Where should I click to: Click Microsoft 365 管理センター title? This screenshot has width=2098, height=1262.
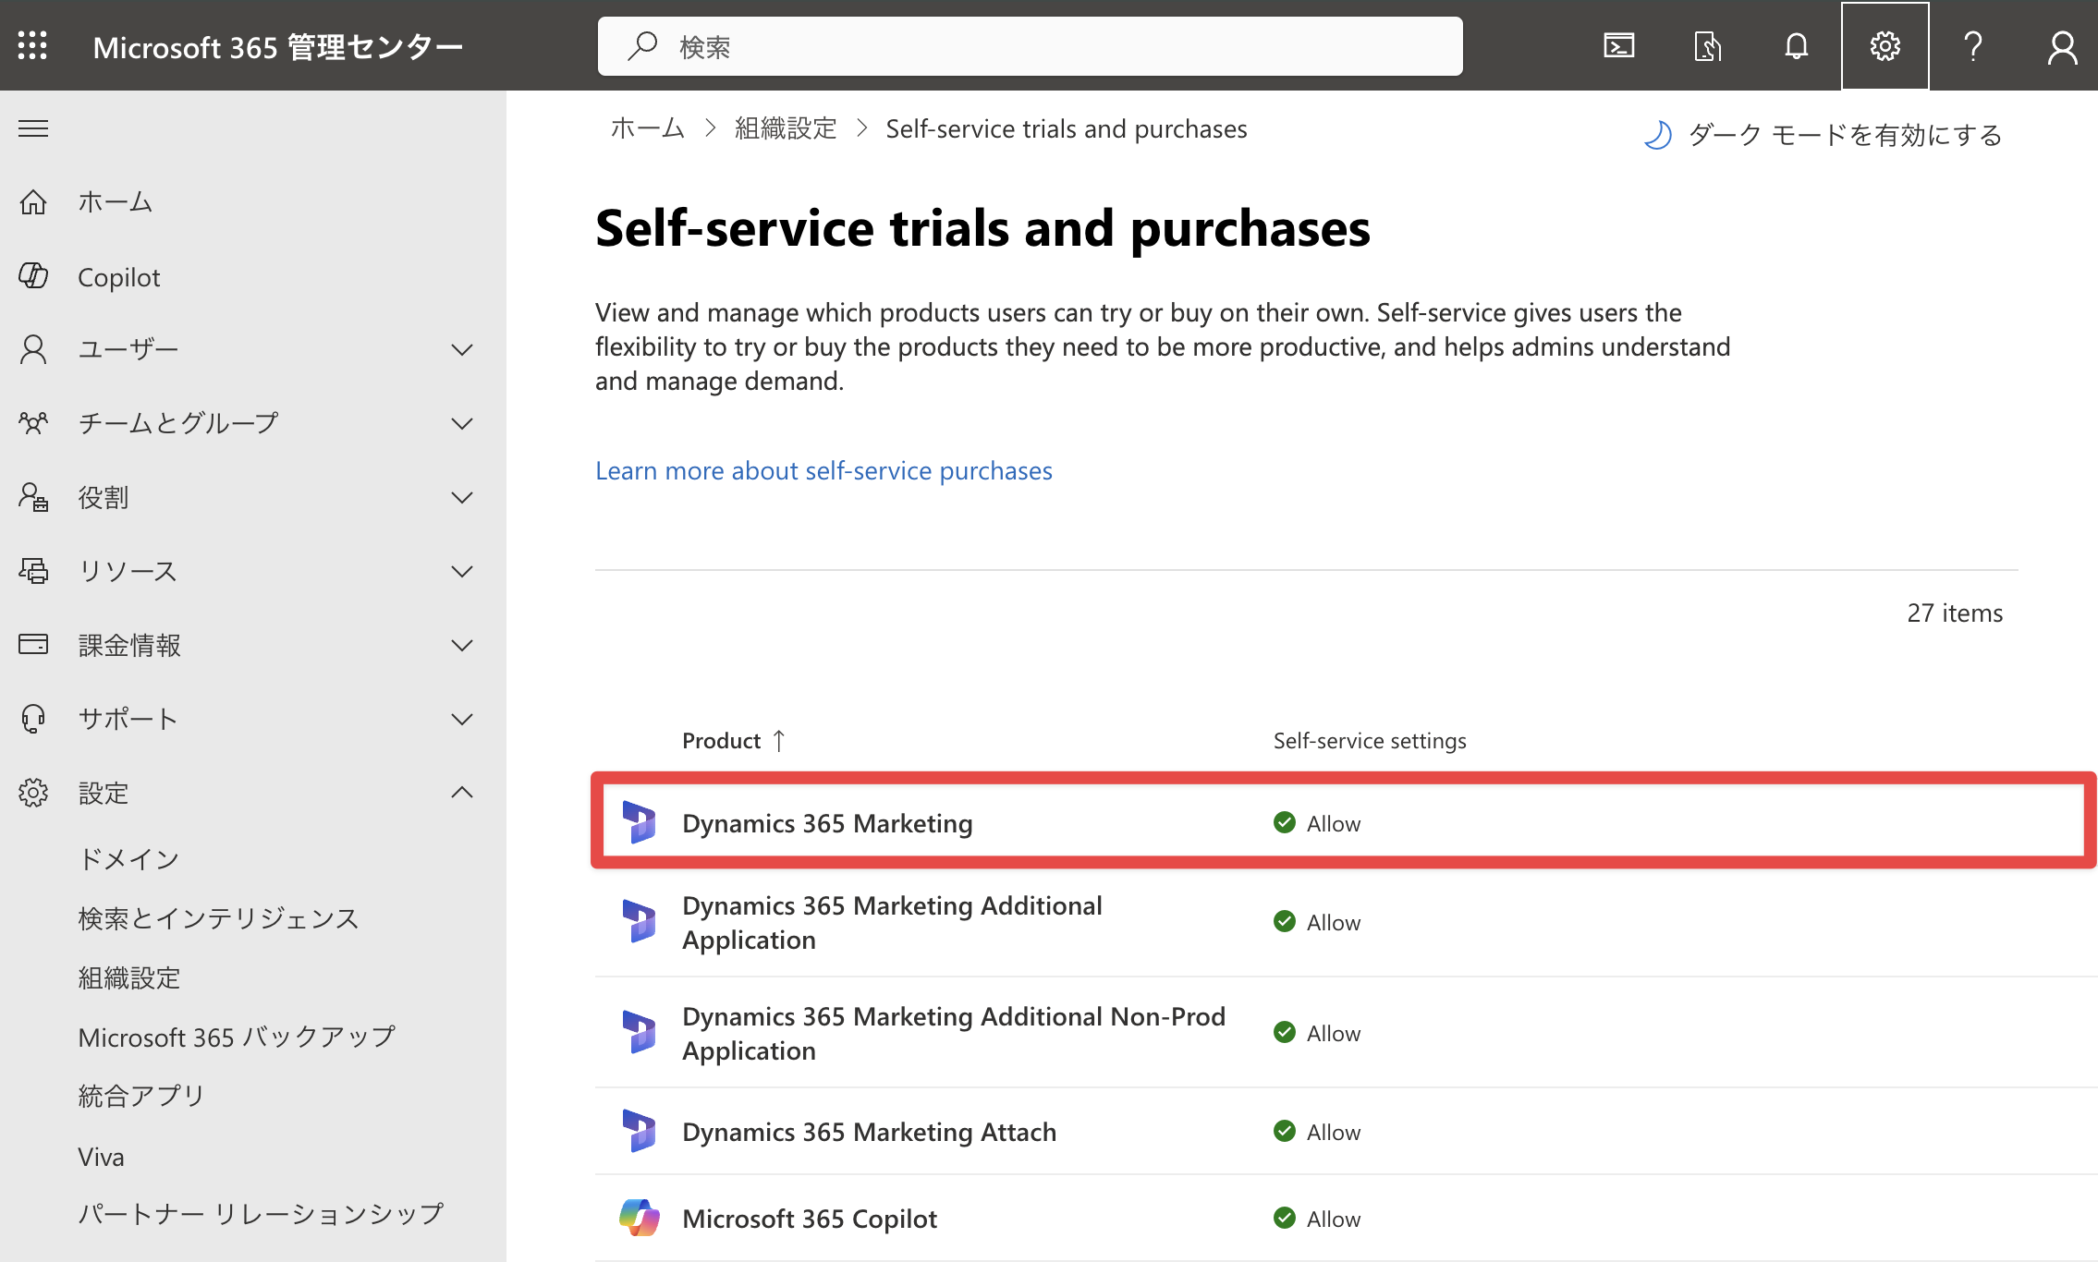(277, 46)
